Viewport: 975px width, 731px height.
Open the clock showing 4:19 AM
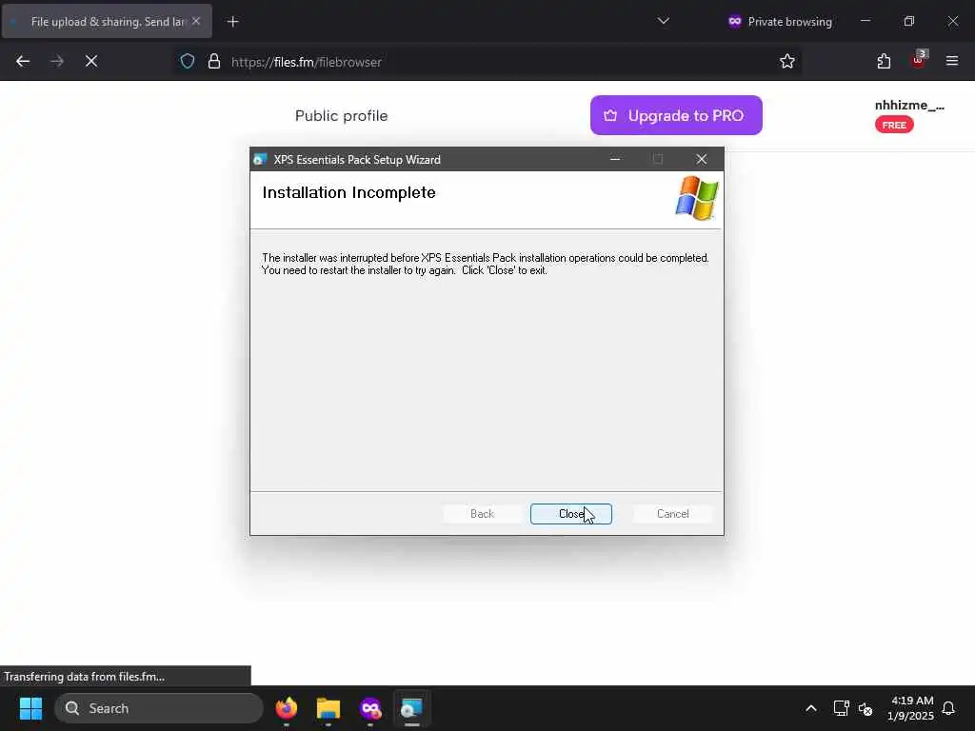910,708
